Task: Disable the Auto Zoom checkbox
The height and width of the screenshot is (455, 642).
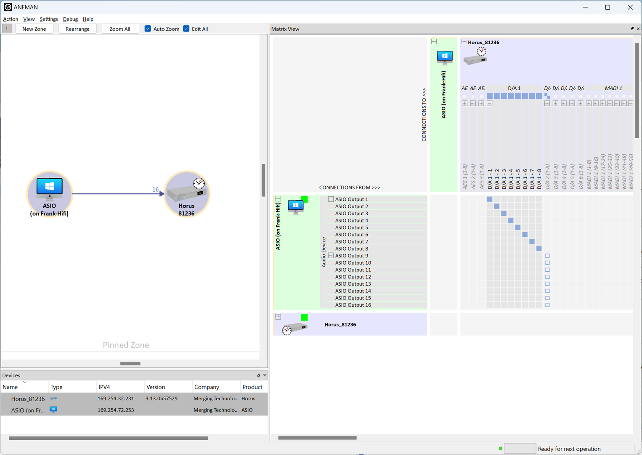Action: click(x=148, y=29)
